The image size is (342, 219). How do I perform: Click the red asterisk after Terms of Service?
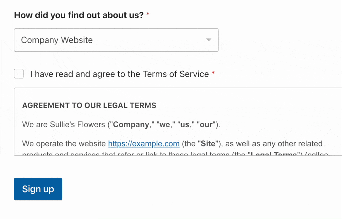213,73
